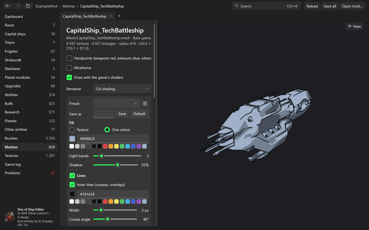Open the history clock icon

[x=28, y=6]
